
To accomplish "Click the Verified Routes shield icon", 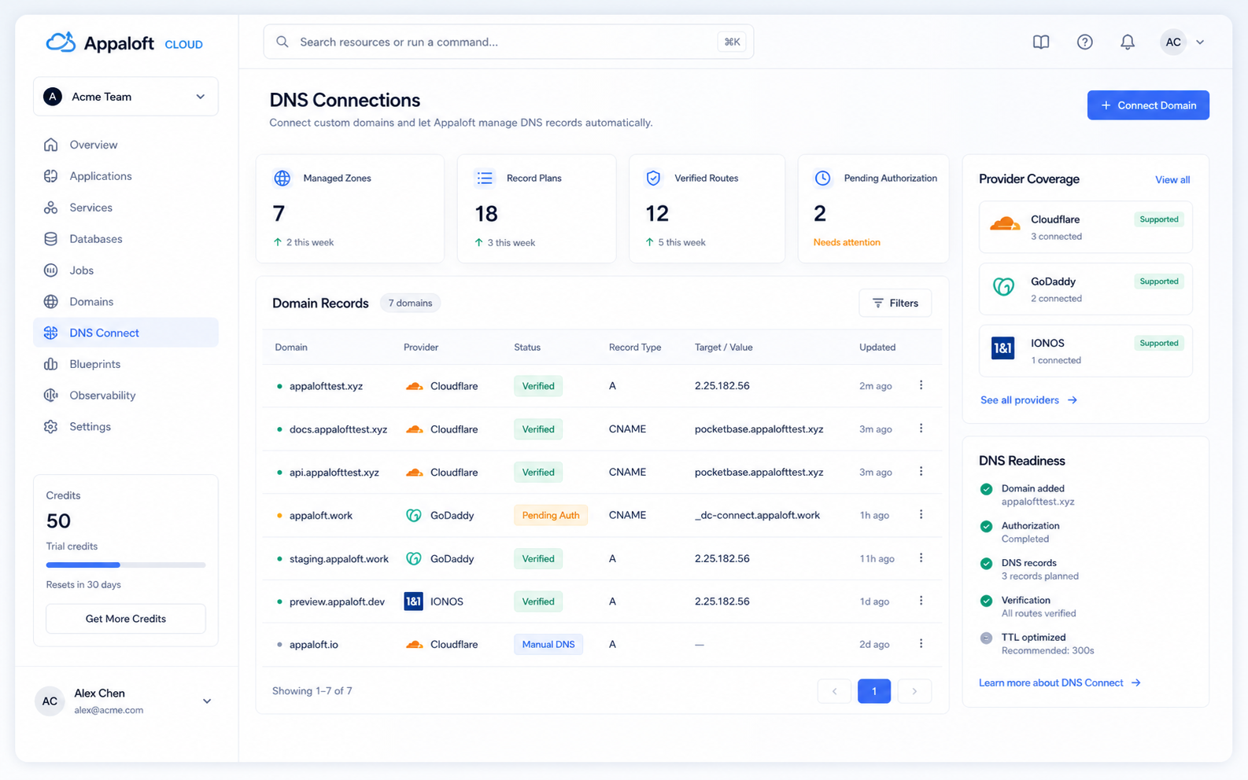I will point(653,178).
